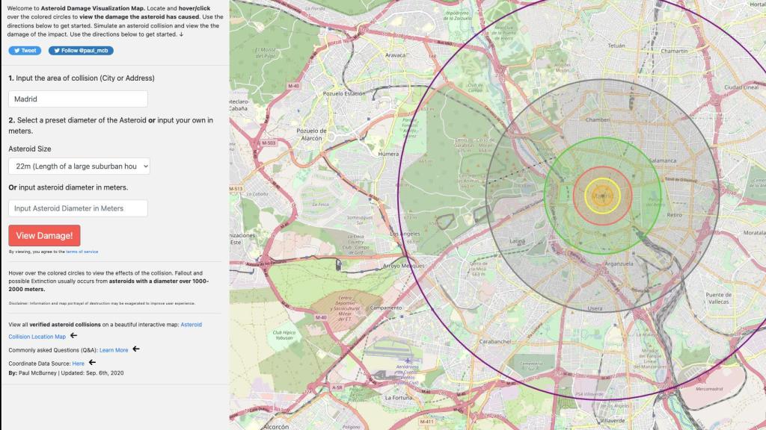Click the gray zone at Latina label
Image resolution: width=766 pixels, height=430 pixels.
click(x=518, y=241)
